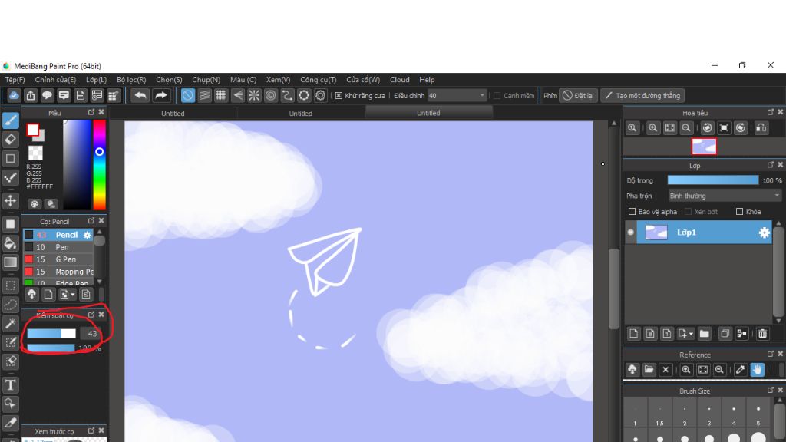Click the brush size slider showing 43
Screen dimensions: 786x442
[51, 333]
